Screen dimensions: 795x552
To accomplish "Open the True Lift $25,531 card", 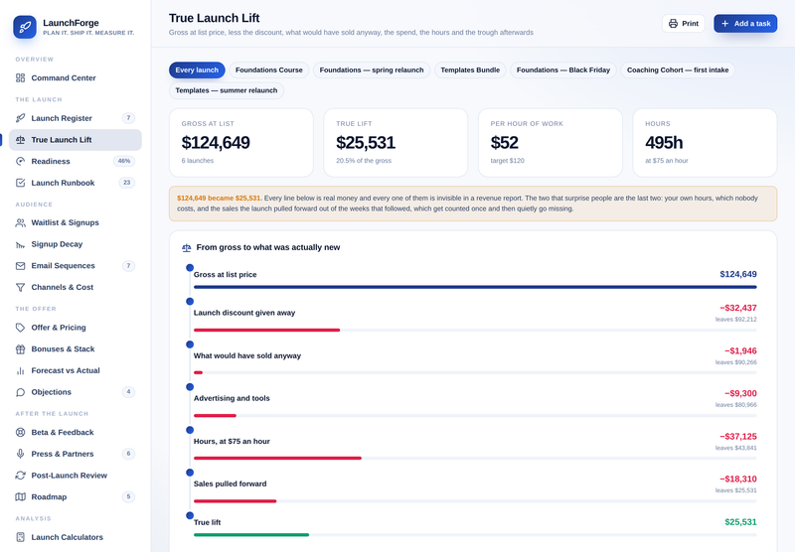I will (x=396, y=143).
